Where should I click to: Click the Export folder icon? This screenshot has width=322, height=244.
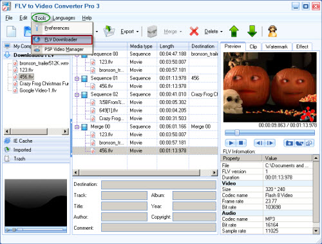click(109, 31)
